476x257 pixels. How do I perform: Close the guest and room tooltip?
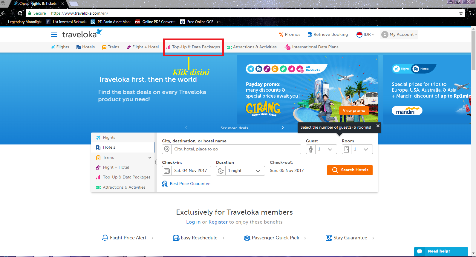click(x=378, y=126)
